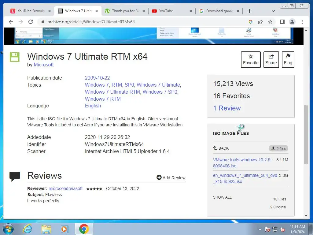
Task: Download en_windows_7_ultimate_x64_dvd iso file
Action: (x=245, y=178)
